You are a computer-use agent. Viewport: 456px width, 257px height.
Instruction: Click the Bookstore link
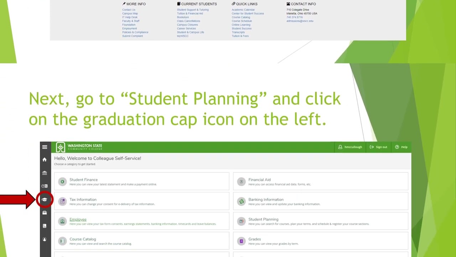(x=183, y=17)
